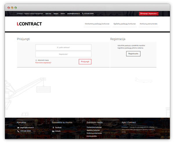
Task: Click footer 'Konkursų prenumerata' link
Action: click(94, 133)
